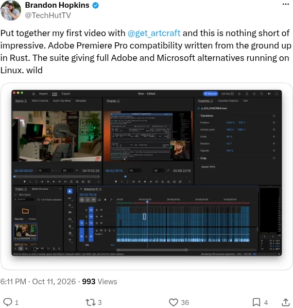Select the Selection arrow tool
The width and height of the screenshot is (293, 308).
70,191
